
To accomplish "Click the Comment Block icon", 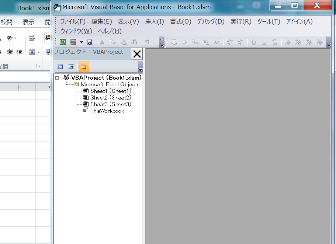I will pyautogui.click(x=264, y=42).
